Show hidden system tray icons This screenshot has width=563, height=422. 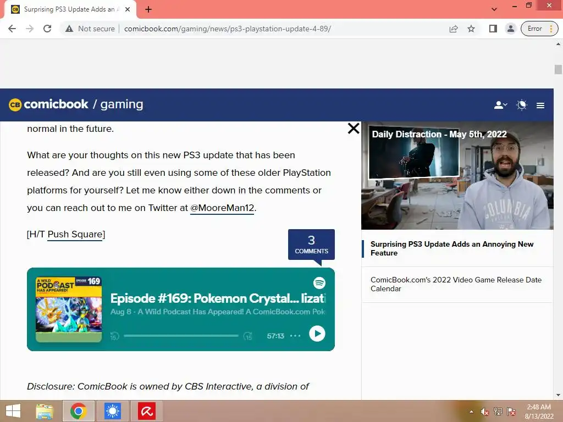click(x=471, y=412)
